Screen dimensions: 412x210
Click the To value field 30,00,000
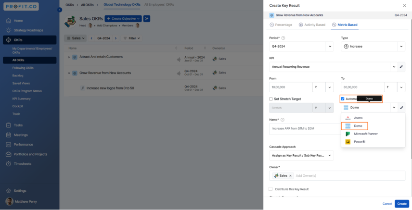362,87
